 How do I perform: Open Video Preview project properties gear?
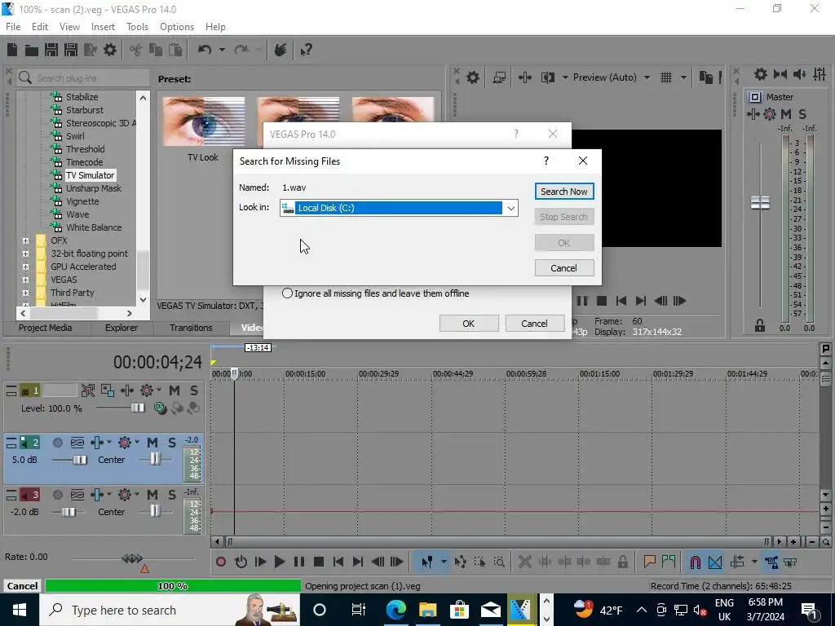(x=472, y=77)
